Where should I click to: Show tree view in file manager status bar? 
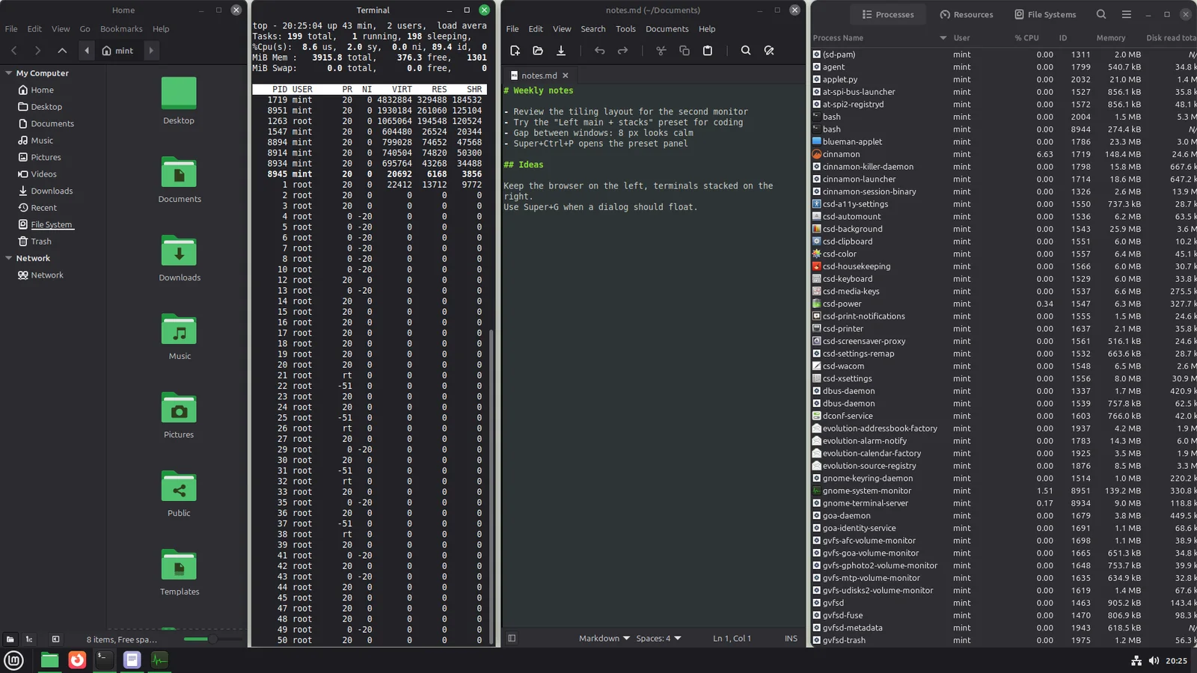coord(29,639)
